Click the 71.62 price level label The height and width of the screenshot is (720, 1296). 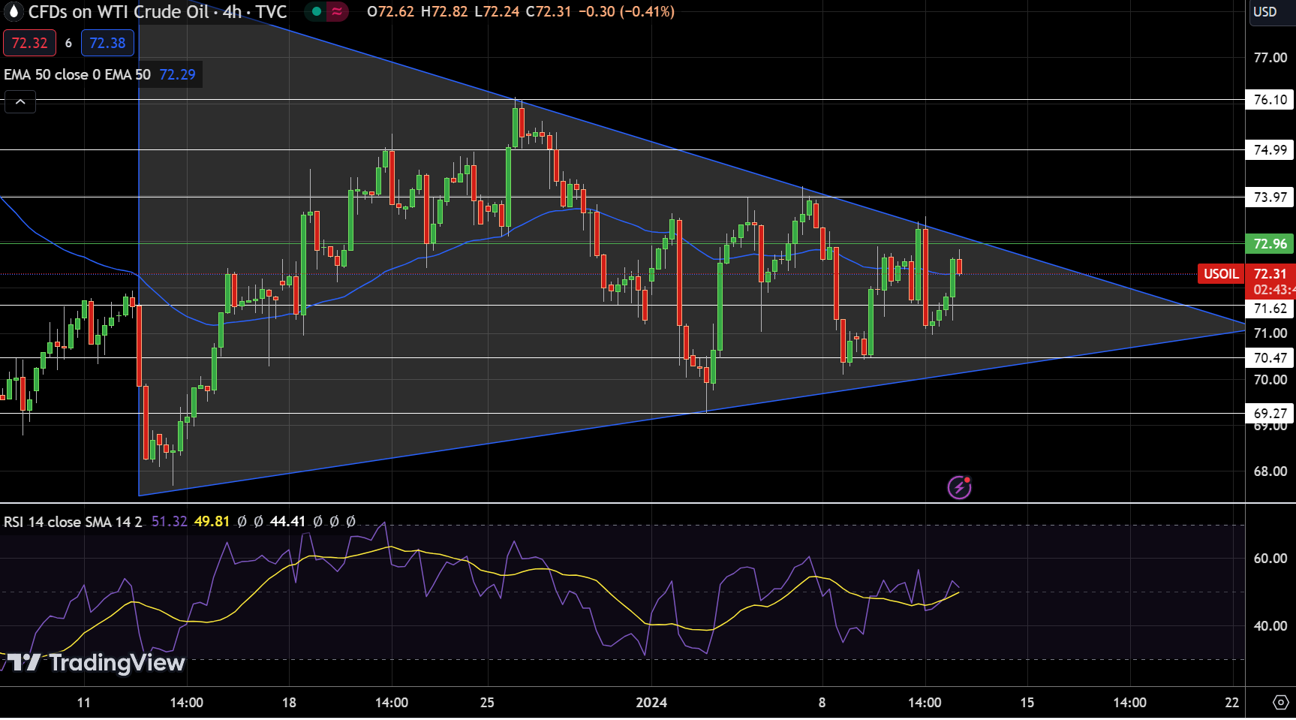coord(1270,309)
